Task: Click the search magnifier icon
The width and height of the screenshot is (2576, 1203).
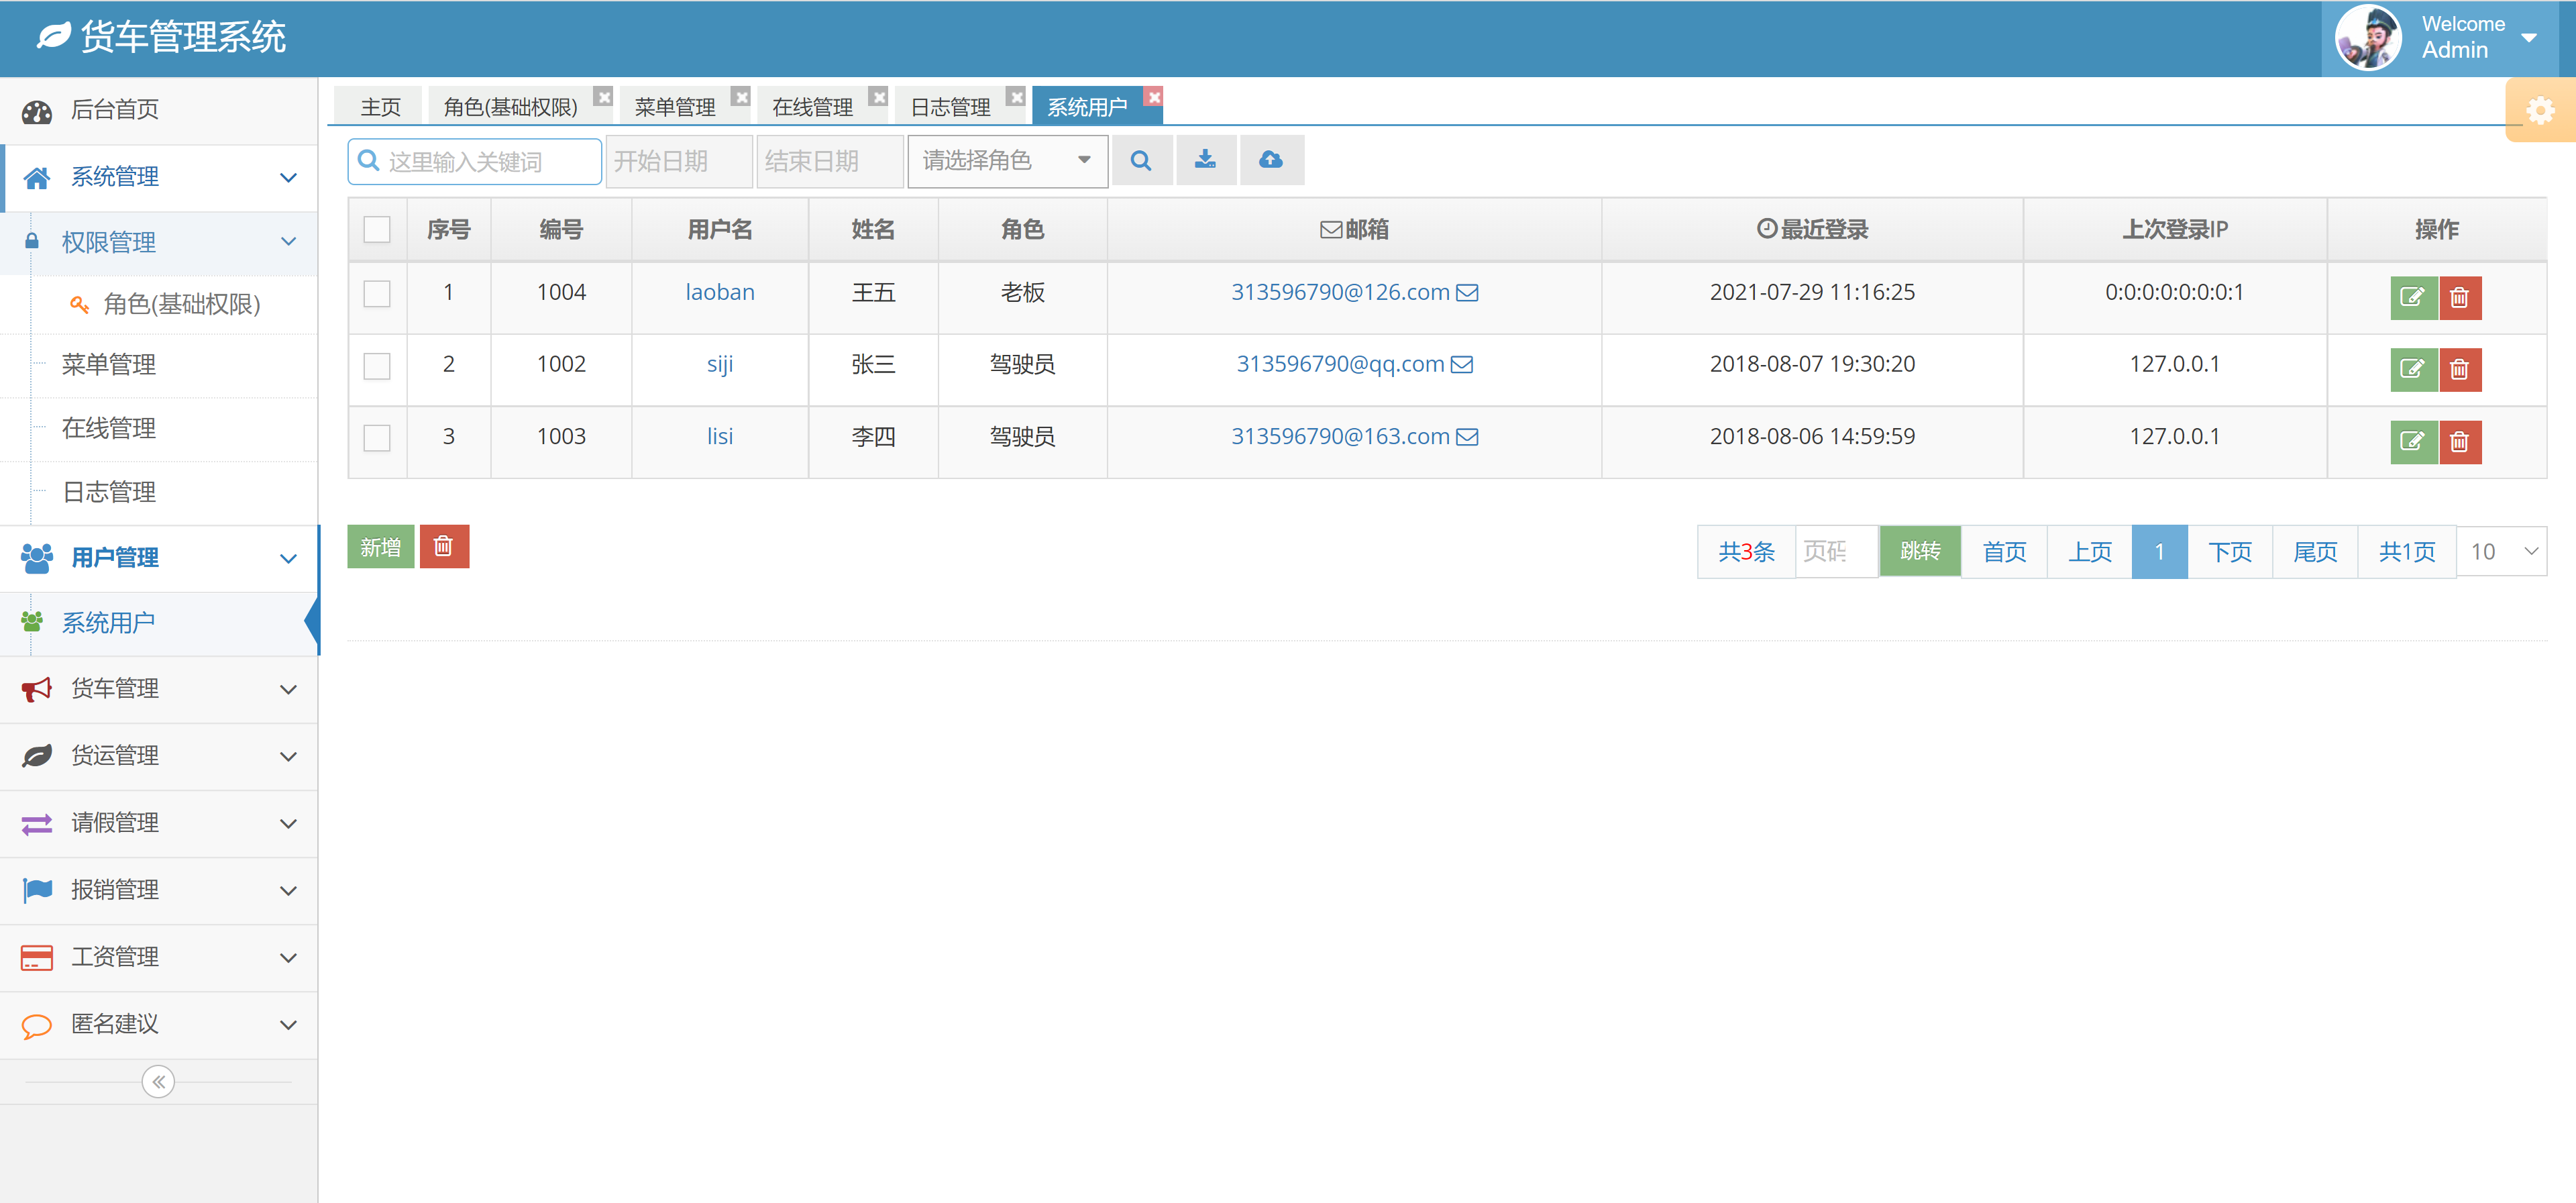Action: [1142, 160]
